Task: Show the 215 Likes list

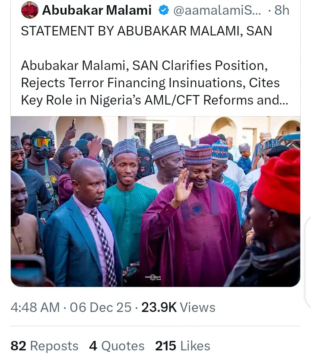Action: [x=182, y=346]
